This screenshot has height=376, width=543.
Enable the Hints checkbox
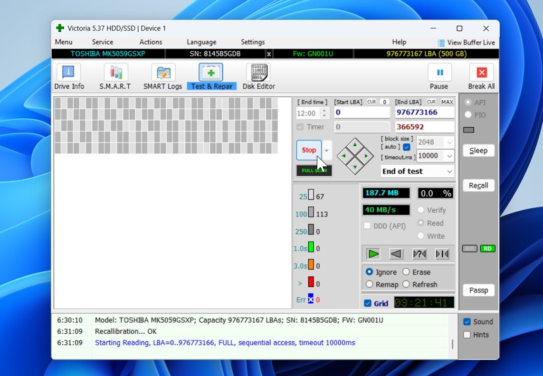tap(467, 335)
